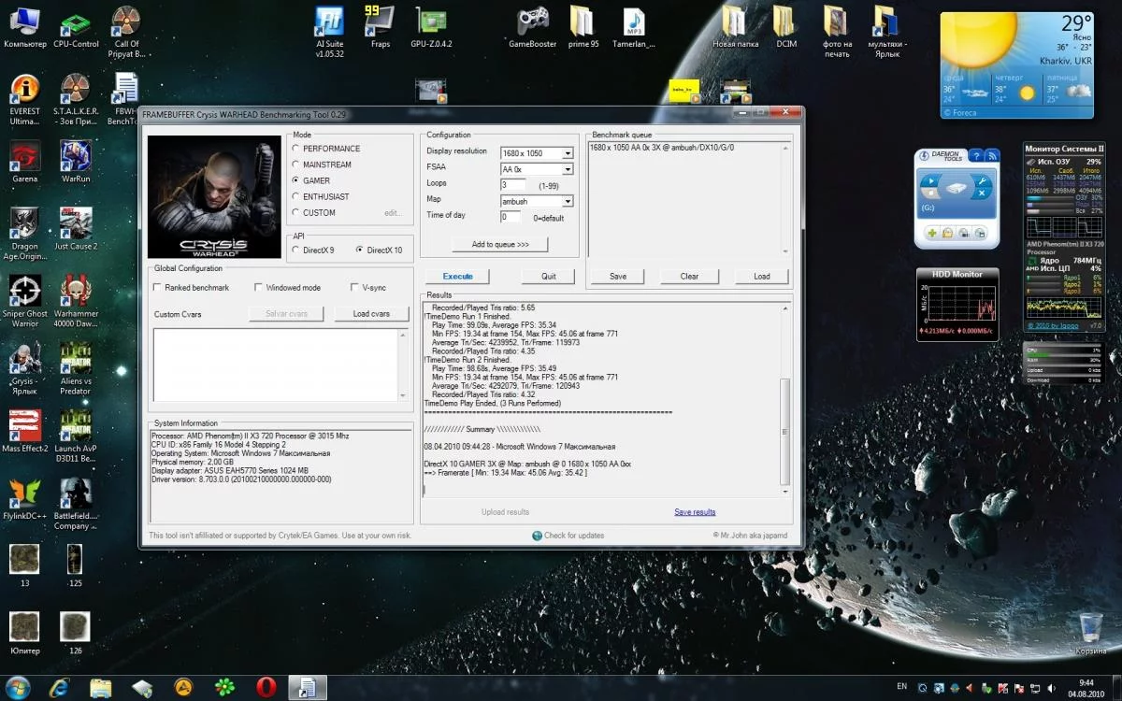
Task: Click the Add to queue button
Action: pos(500,245)
